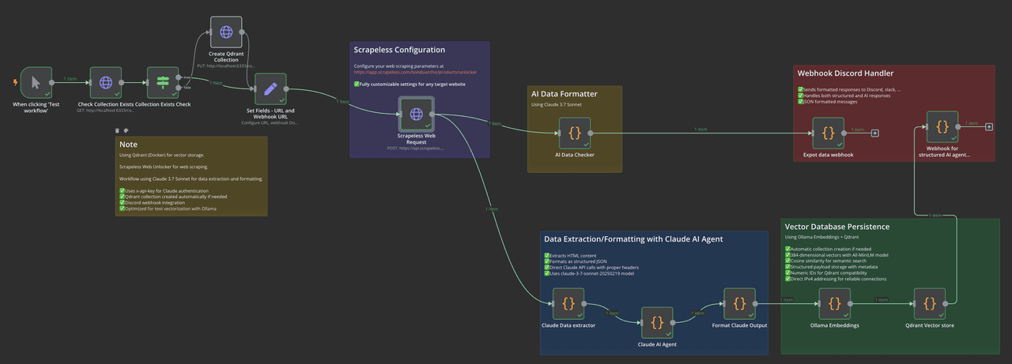The width and height of the screenshot is (1012, 364).
Task: Select the AI Data Formatter sticky title
Action: pyautogui.click(x=564, y=93)
